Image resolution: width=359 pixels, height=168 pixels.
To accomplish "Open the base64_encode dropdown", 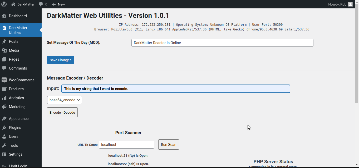I will (65, 100).
